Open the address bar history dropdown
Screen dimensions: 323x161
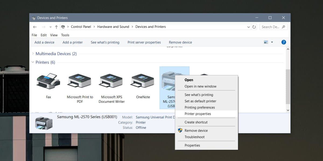tap(248, 27)
